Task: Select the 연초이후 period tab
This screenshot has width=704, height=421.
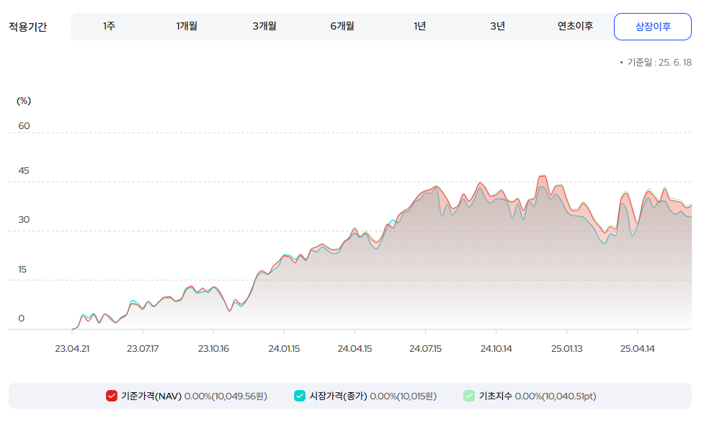Action: click(x=575, y=27)
